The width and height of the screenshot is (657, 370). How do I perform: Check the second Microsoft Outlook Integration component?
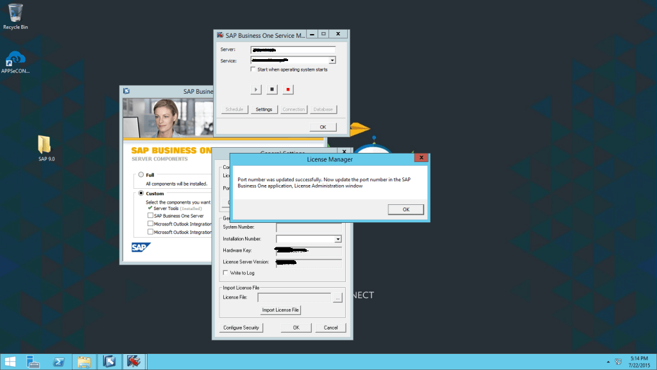150,231
